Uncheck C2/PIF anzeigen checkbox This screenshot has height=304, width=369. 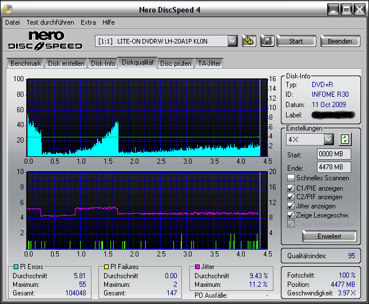(x=291, y=196)
